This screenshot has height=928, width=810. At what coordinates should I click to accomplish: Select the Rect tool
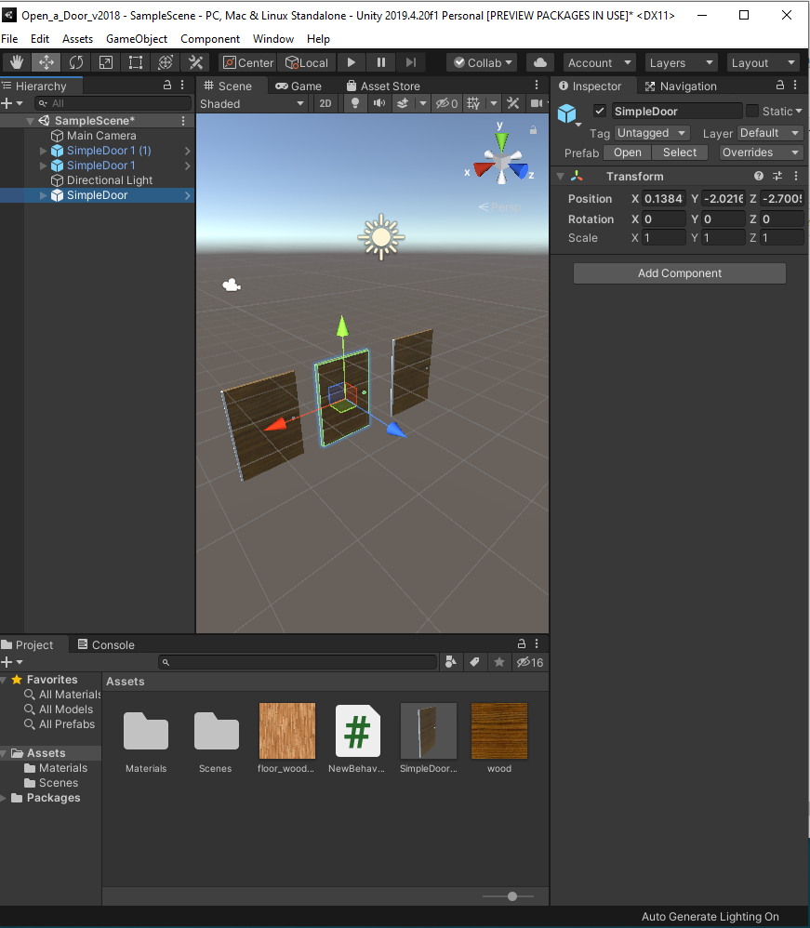[136, 62]
